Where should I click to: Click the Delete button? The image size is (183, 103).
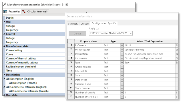[77, 33]
